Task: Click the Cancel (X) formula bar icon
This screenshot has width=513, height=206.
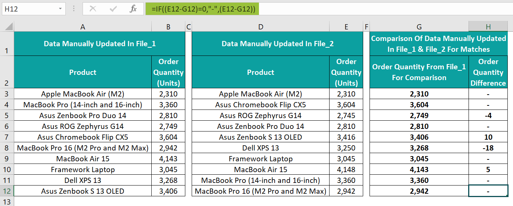Action: pyautogui.click(x=93, y=9)
